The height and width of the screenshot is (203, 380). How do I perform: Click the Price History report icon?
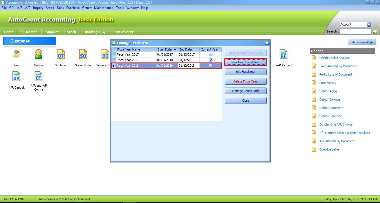[x=314, y=83]
